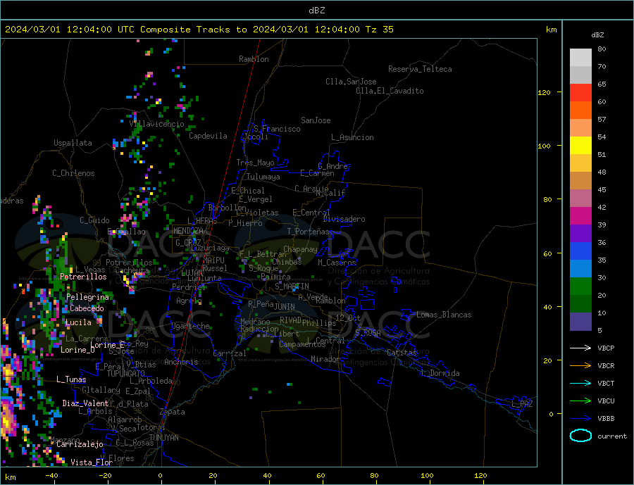The height and width of the screenshot is (485, 634).
Task: Click the cyan current ellipse icon
Action: pyautogui.click(x=580, y=436)
